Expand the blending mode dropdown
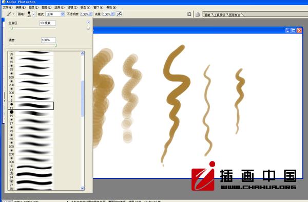The height and width of the screenshot is (202, 308). pyautogui.click(x=63, y=14)
